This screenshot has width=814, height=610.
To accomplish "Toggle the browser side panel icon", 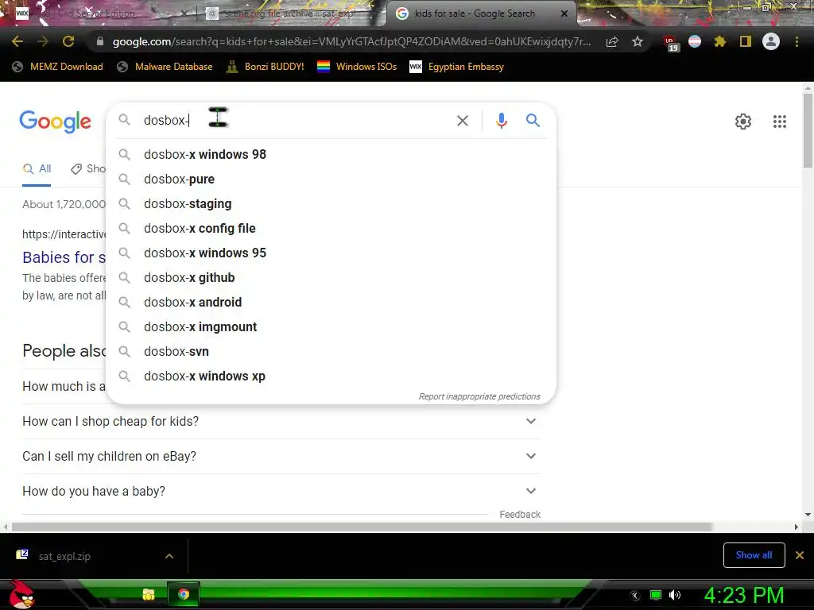I will click(746, 41).
